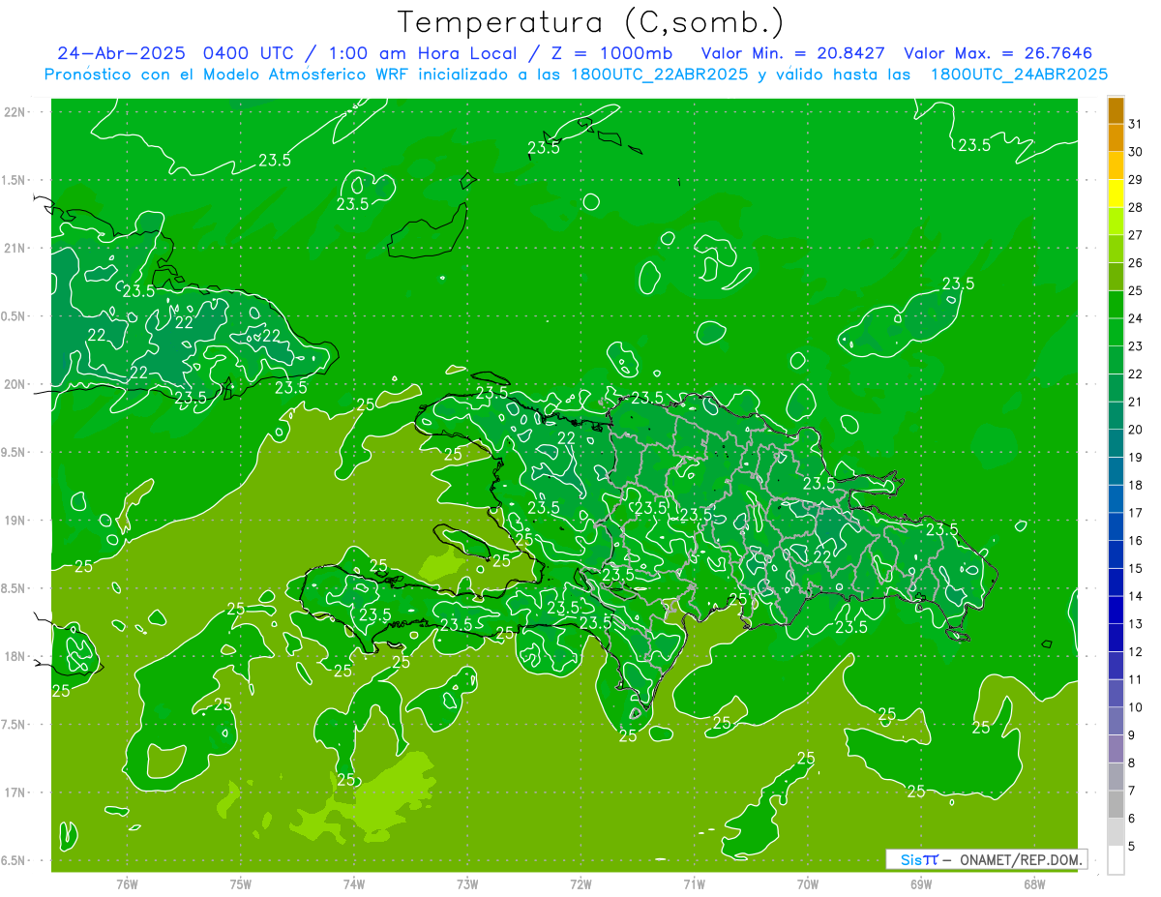1161x897 pixels.
Task: Click the "76W" longitude axis label
Action: click(x=127, y=884)
